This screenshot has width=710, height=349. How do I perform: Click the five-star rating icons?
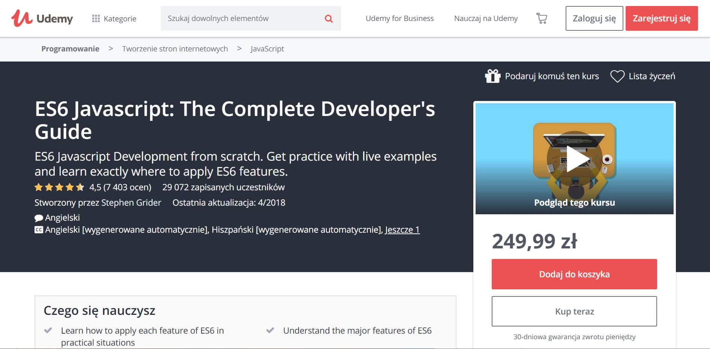click(59, 187)
